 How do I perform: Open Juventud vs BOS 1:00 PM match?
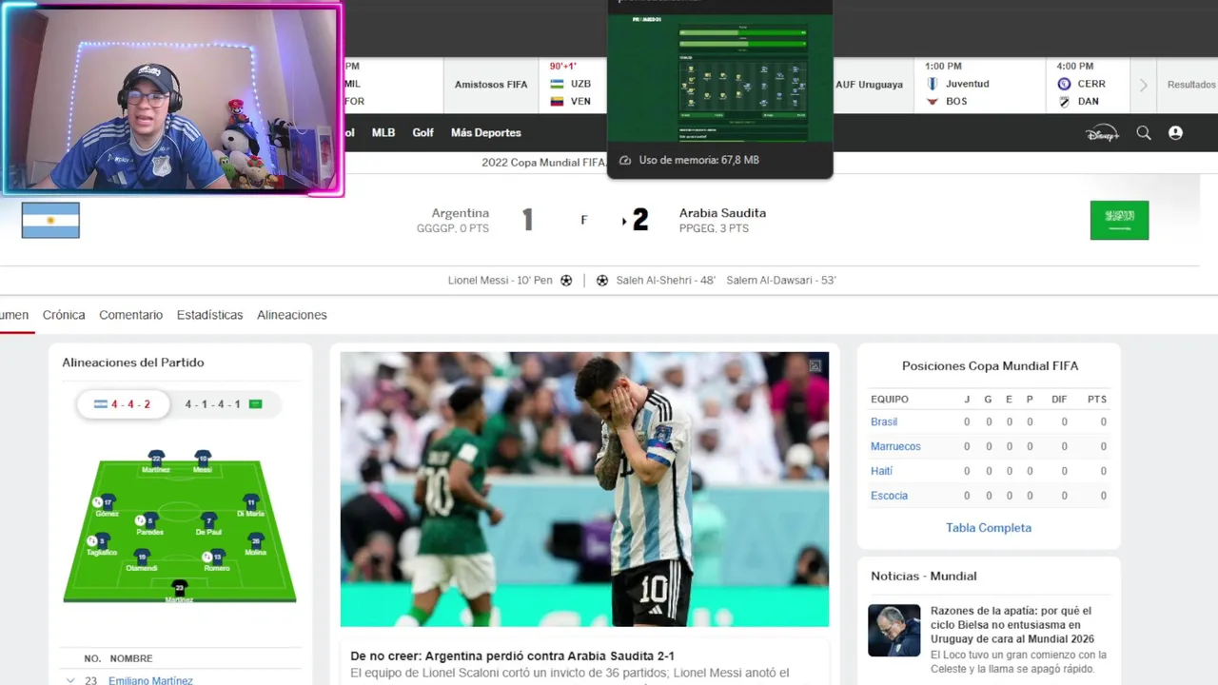tap(979, 85)
